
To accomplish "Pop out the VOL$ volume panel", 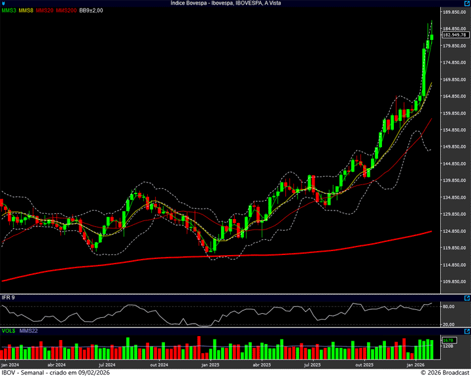I will tap(466, 332).
